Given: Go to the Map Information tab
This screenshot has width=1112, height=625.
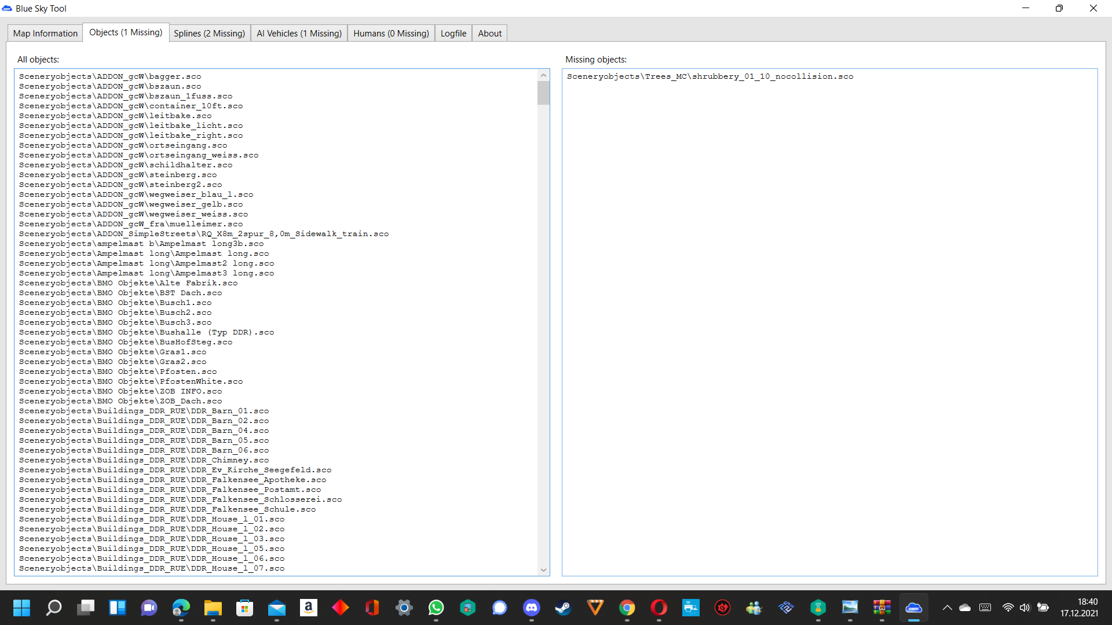Looking at the screenshot, I should 45,34.
